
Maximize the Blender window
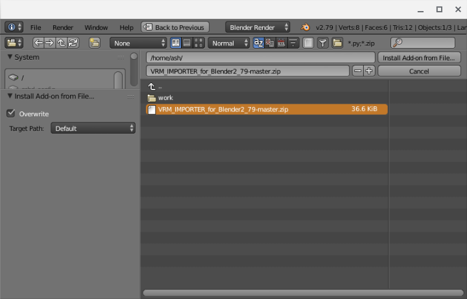[439, 10]
